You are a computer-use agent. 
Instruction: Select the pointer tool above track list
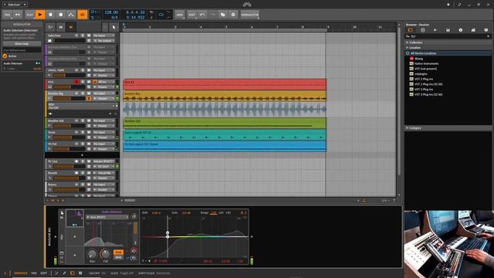click(x=113, y=28)
